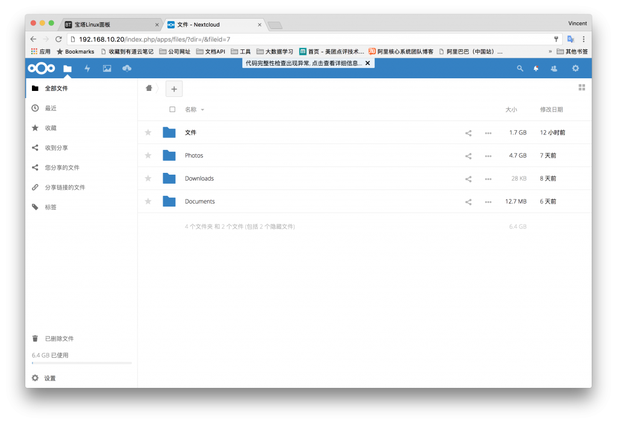Share the Documents folder using share icon

(x=468, y=202)
